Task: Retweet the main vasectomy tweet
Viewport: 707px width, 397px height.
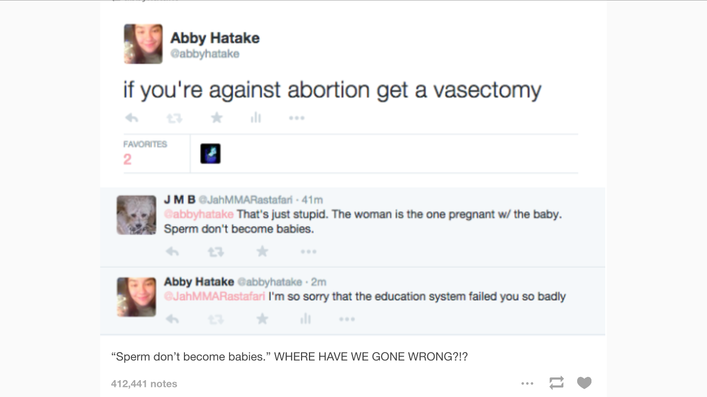Action: pyautogui.click(x=174, y=118)
